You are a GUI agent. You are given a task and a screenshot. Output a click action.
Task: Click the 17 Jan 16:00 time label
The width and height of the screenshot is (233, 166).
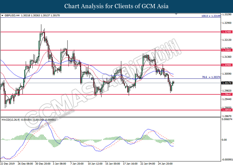[x=130, y=164]
